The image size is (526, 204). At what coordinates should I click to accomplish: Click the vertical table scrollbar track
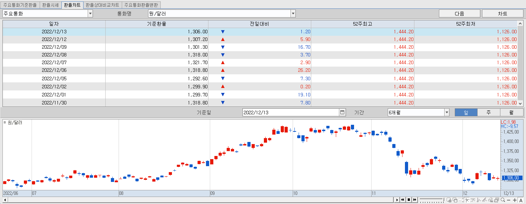(x=520, y=63)
